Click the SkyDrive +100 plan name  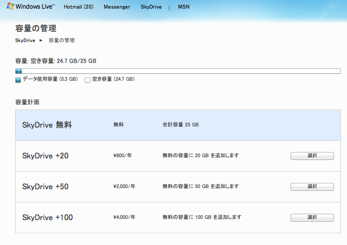[48, 217]
